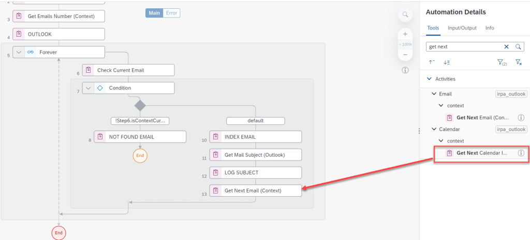Open the filter options icon
This screenshot has width=530, height=240.
point(501,62)
